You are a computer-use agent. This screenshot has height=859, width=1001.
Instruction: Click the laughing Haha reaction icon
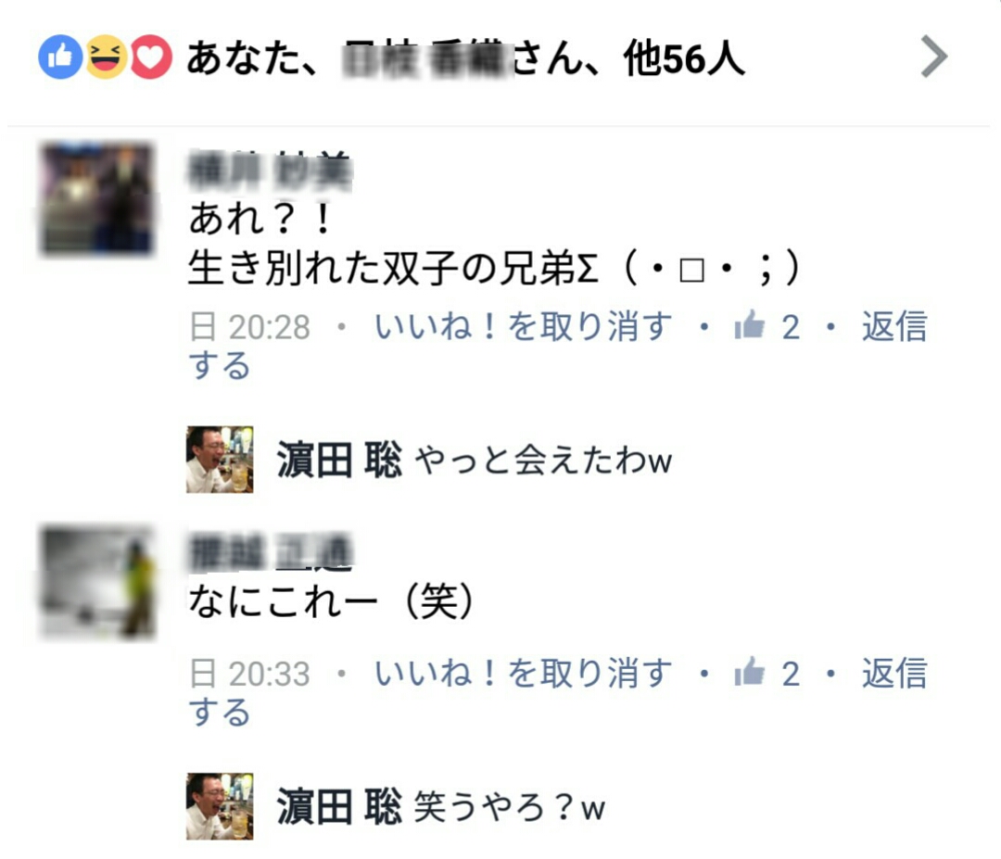pos(106,57)
